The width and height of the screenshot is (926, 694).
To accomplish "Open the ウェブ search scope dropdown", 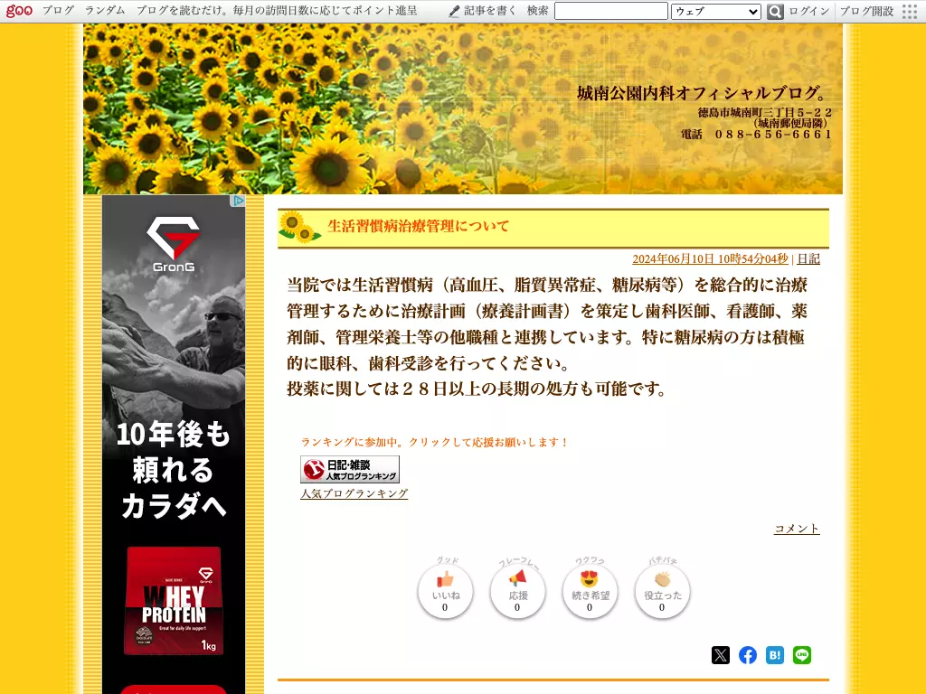I will (716, 11).
